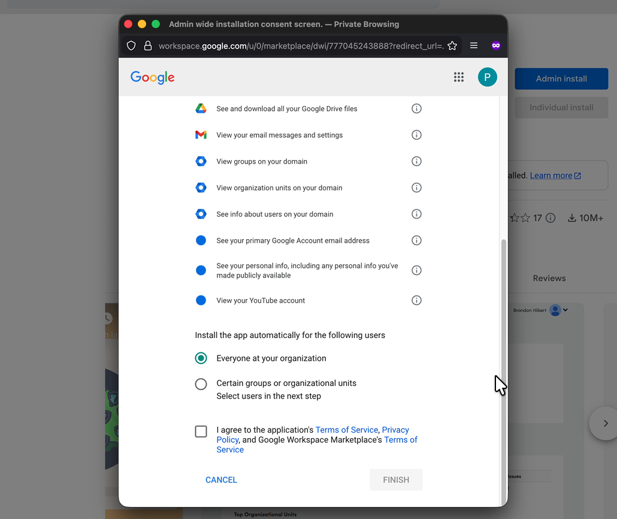Select Everyone at your organization option
Screen dimensions: 617x519
pyautogui.click(x=201, y=358)
